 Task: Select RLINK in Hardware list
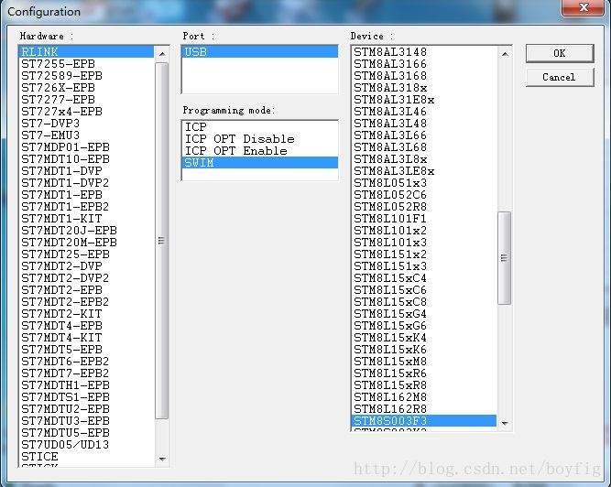[x=86, y=52]
